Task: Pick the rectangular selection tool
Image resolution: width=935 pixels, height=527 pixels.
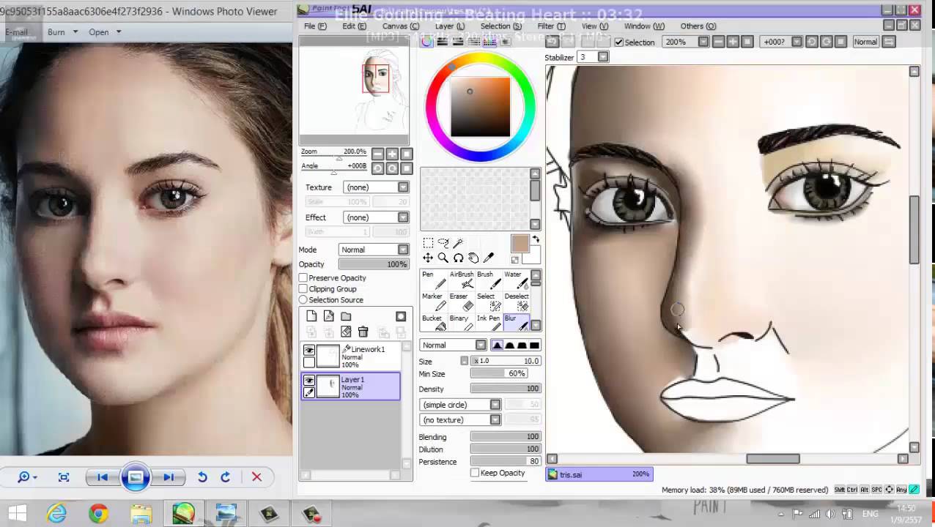Action: 428,243
